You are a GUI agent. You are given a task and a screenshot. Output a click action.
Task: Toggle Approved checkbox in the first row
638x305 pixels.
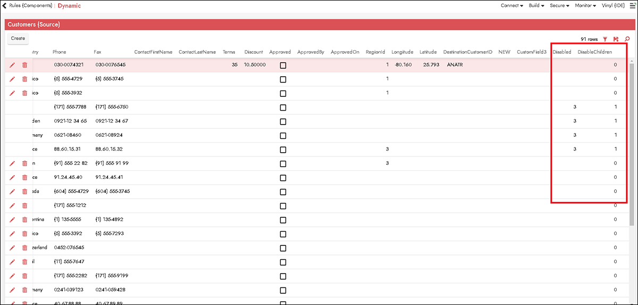(283, 65)
